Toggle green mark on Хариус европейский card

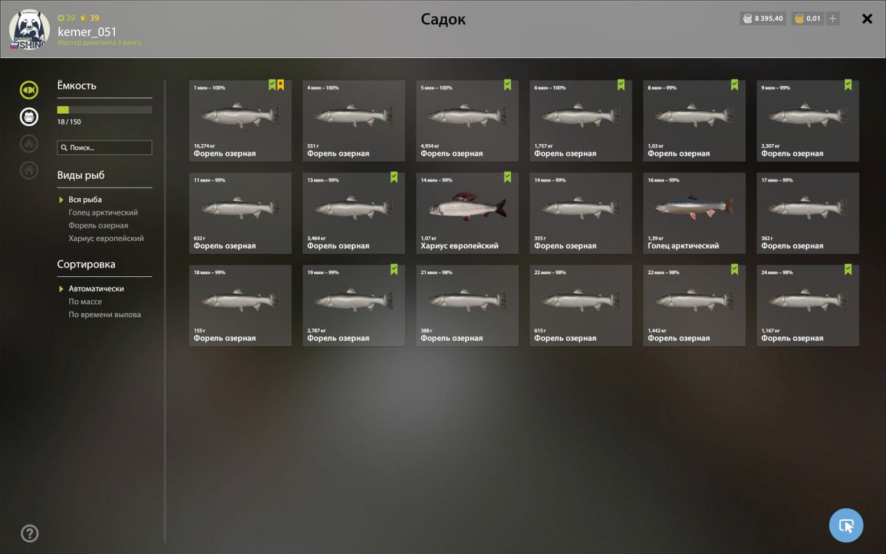point(507,177)
